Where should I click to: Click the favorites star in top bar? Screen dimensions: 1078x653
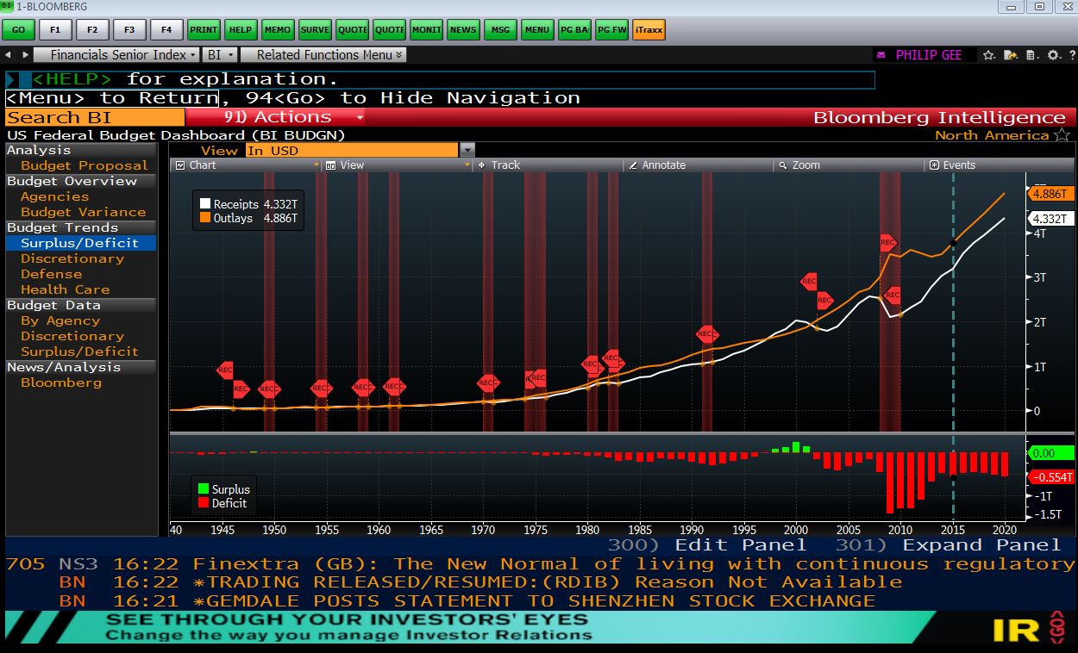[x=989, y=55]
